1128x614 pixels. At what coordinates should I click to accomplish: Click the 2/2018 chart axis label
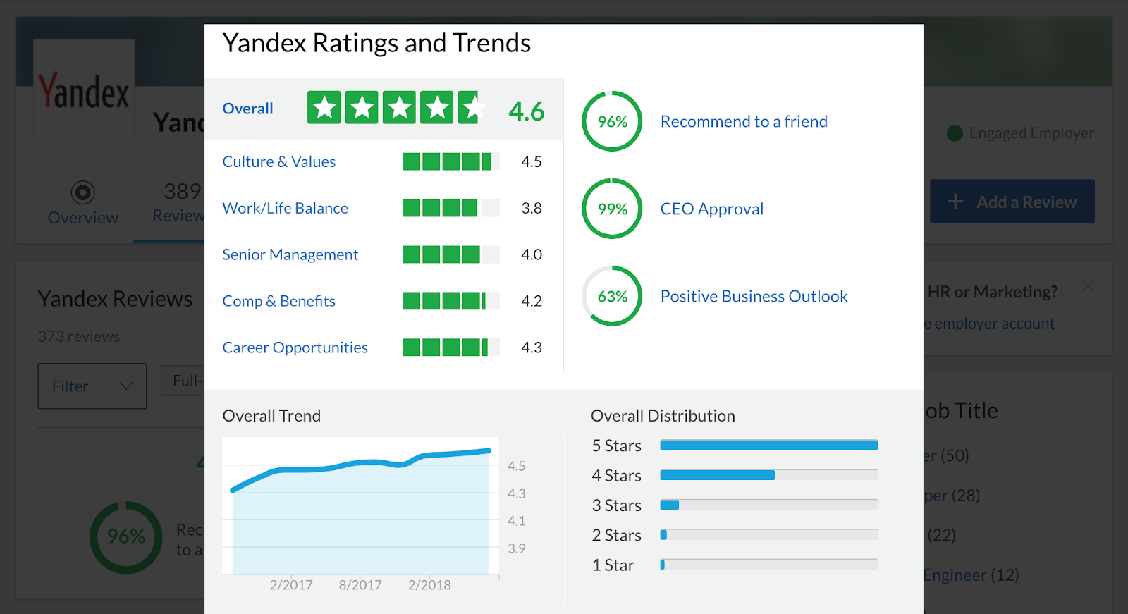coord(429,584)
